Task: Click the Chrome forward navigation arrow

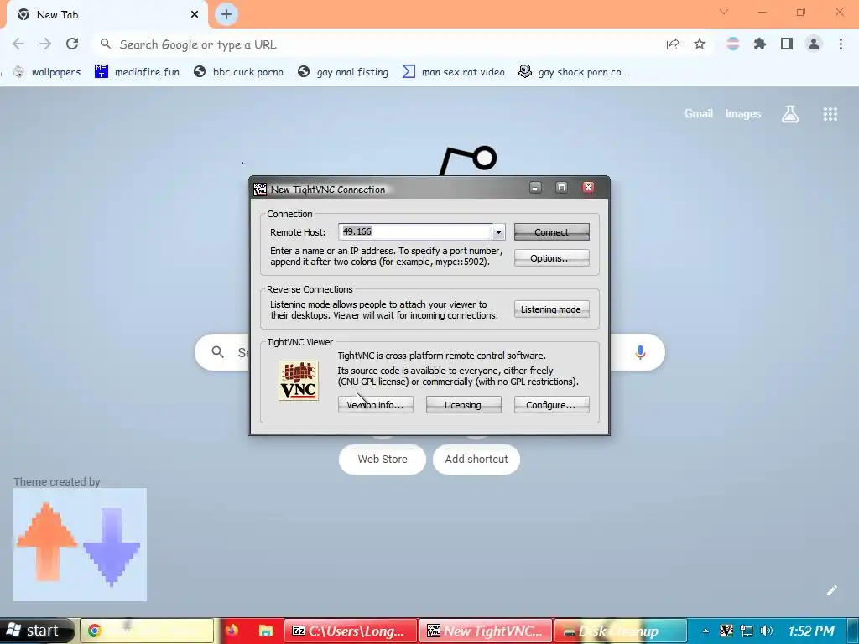Action: coord(45,44)
